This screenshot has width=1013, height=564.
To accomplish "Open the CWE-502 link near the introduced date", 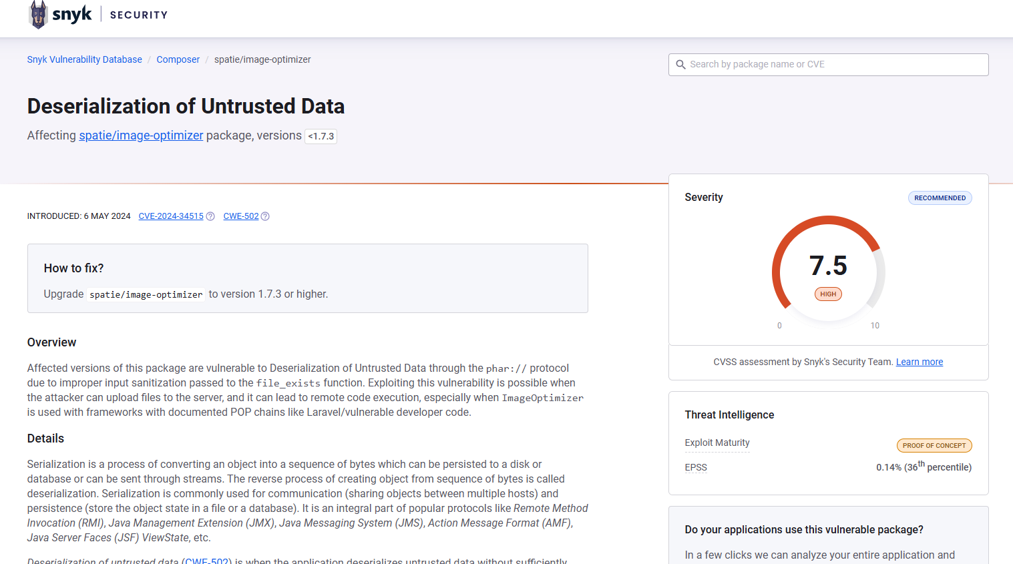I will [x=241, y=216].
